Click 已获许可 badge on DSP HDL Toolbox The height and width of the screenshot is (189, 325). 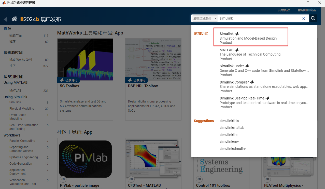137,80
